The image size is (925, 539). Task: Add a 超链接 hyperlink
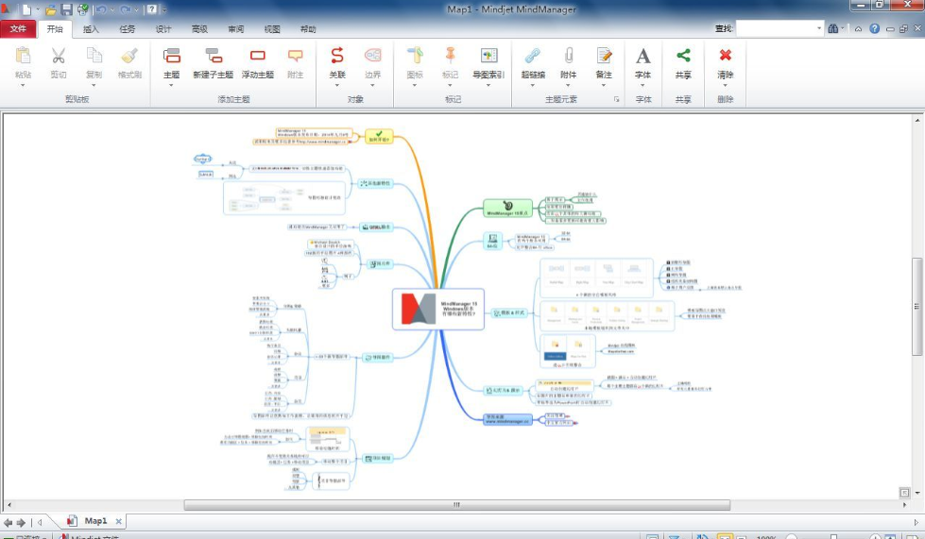coord(533,57)
